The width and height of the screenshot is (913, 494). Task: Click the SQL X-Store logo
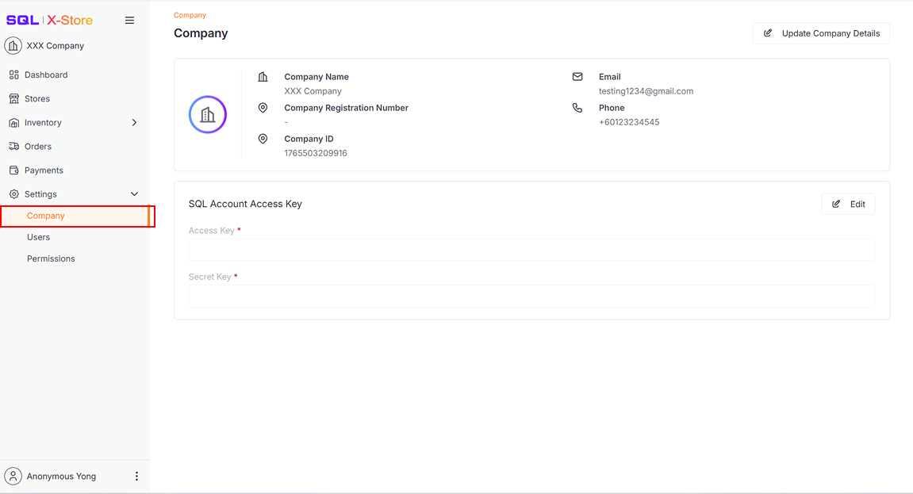coord(49,21)
